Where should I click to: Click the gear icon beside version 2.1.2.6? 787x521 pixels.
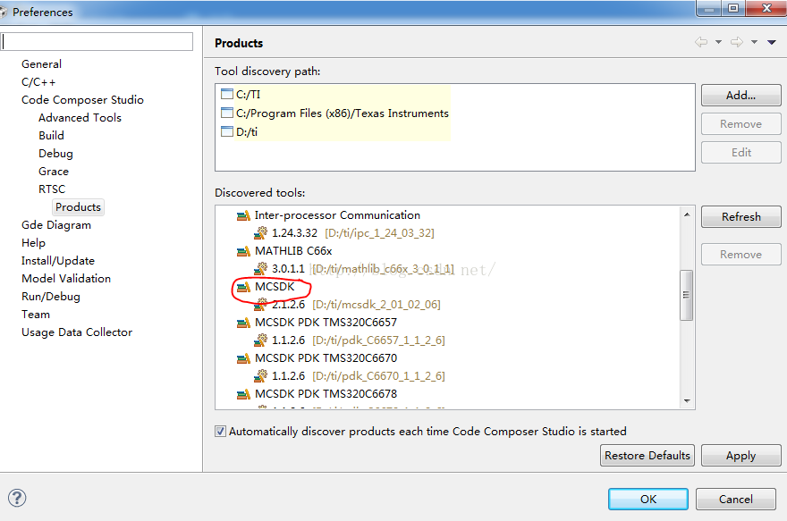tap(260, 305)
